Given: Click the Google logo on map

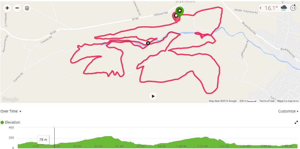Looking at the screenshot, I should coord(10,99).
